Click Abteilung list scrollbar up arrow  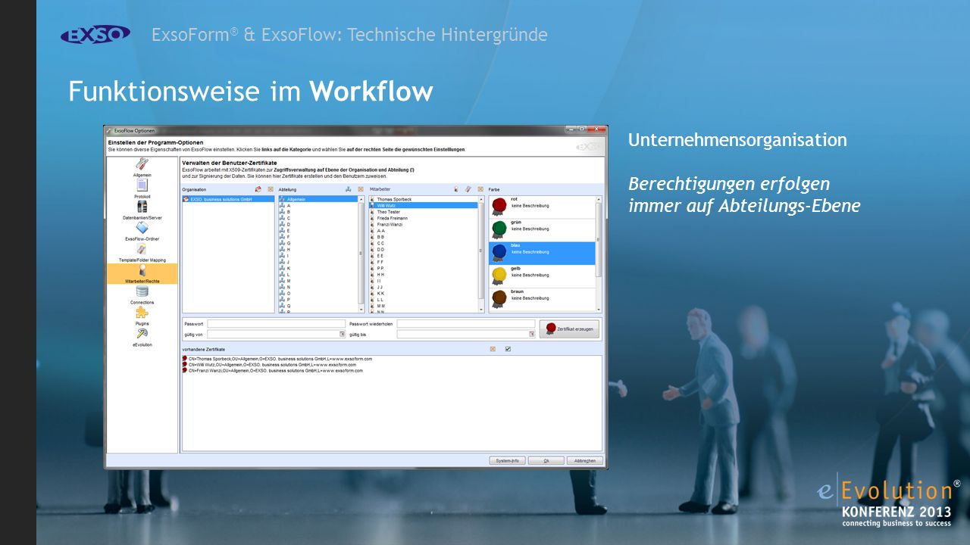click(x=361, y=199)
